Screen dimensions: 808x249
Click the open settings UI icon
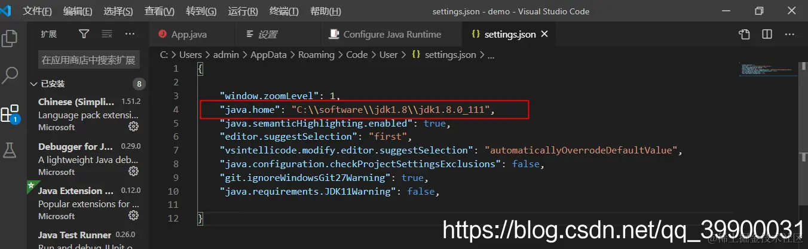pyautogui.click(x=744, y=35)
